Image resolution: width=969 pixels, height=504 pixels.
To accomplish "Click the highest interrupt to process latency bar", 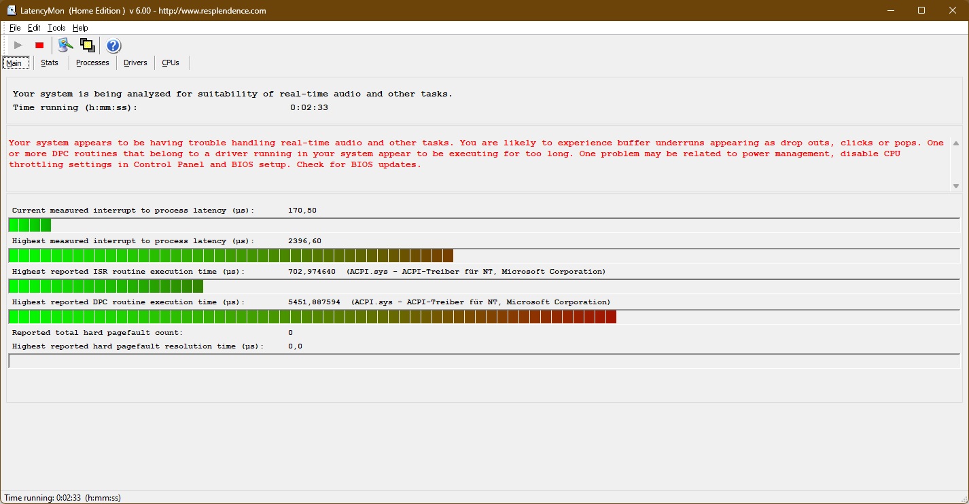I will pos(484,255).
